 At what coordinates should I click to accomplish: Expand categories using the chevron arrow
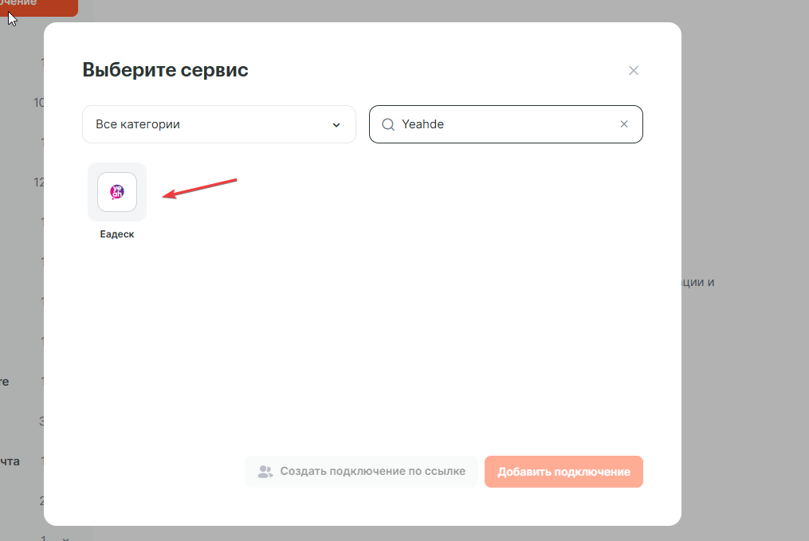pos(336,125)
